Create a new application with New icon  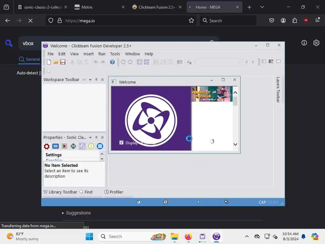click(49, 62)
